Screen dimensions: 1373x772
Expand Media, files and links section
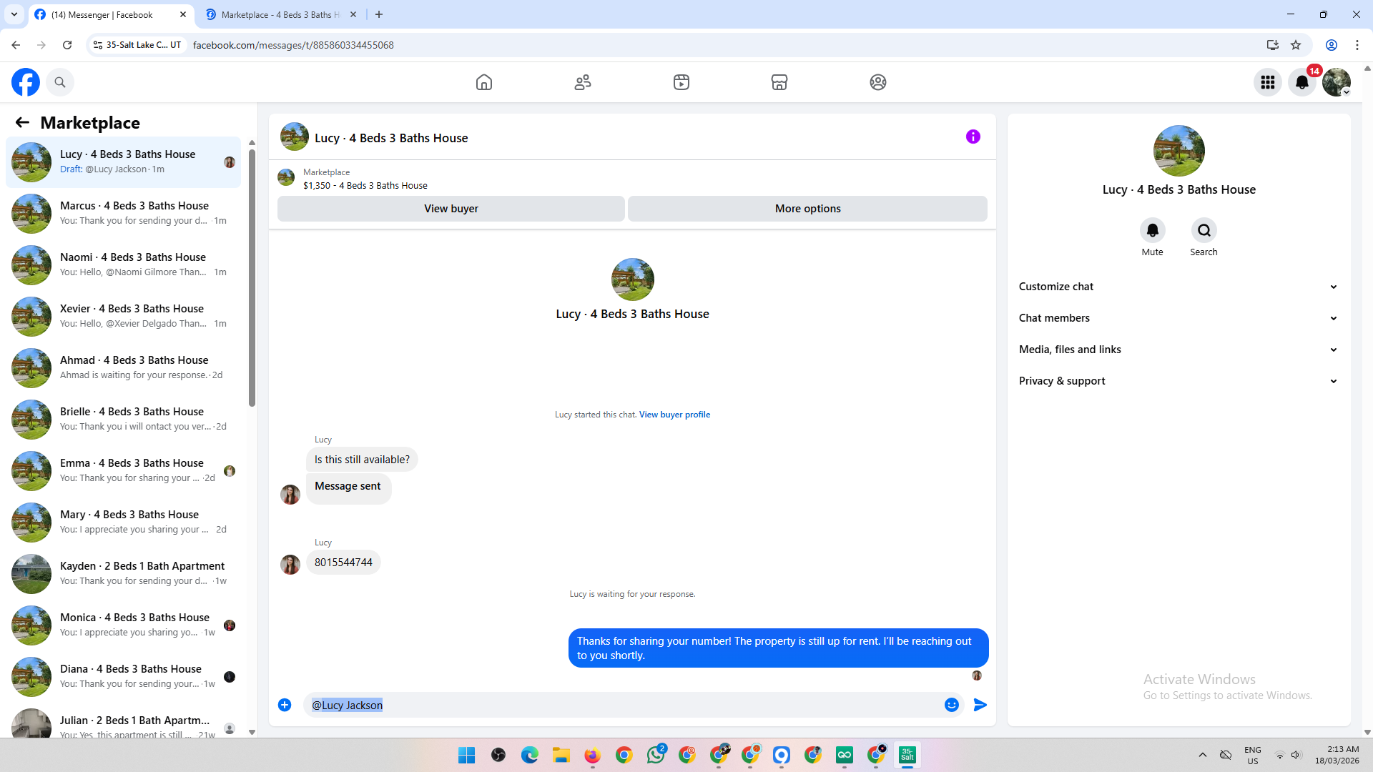click(x=1178, y=350)
